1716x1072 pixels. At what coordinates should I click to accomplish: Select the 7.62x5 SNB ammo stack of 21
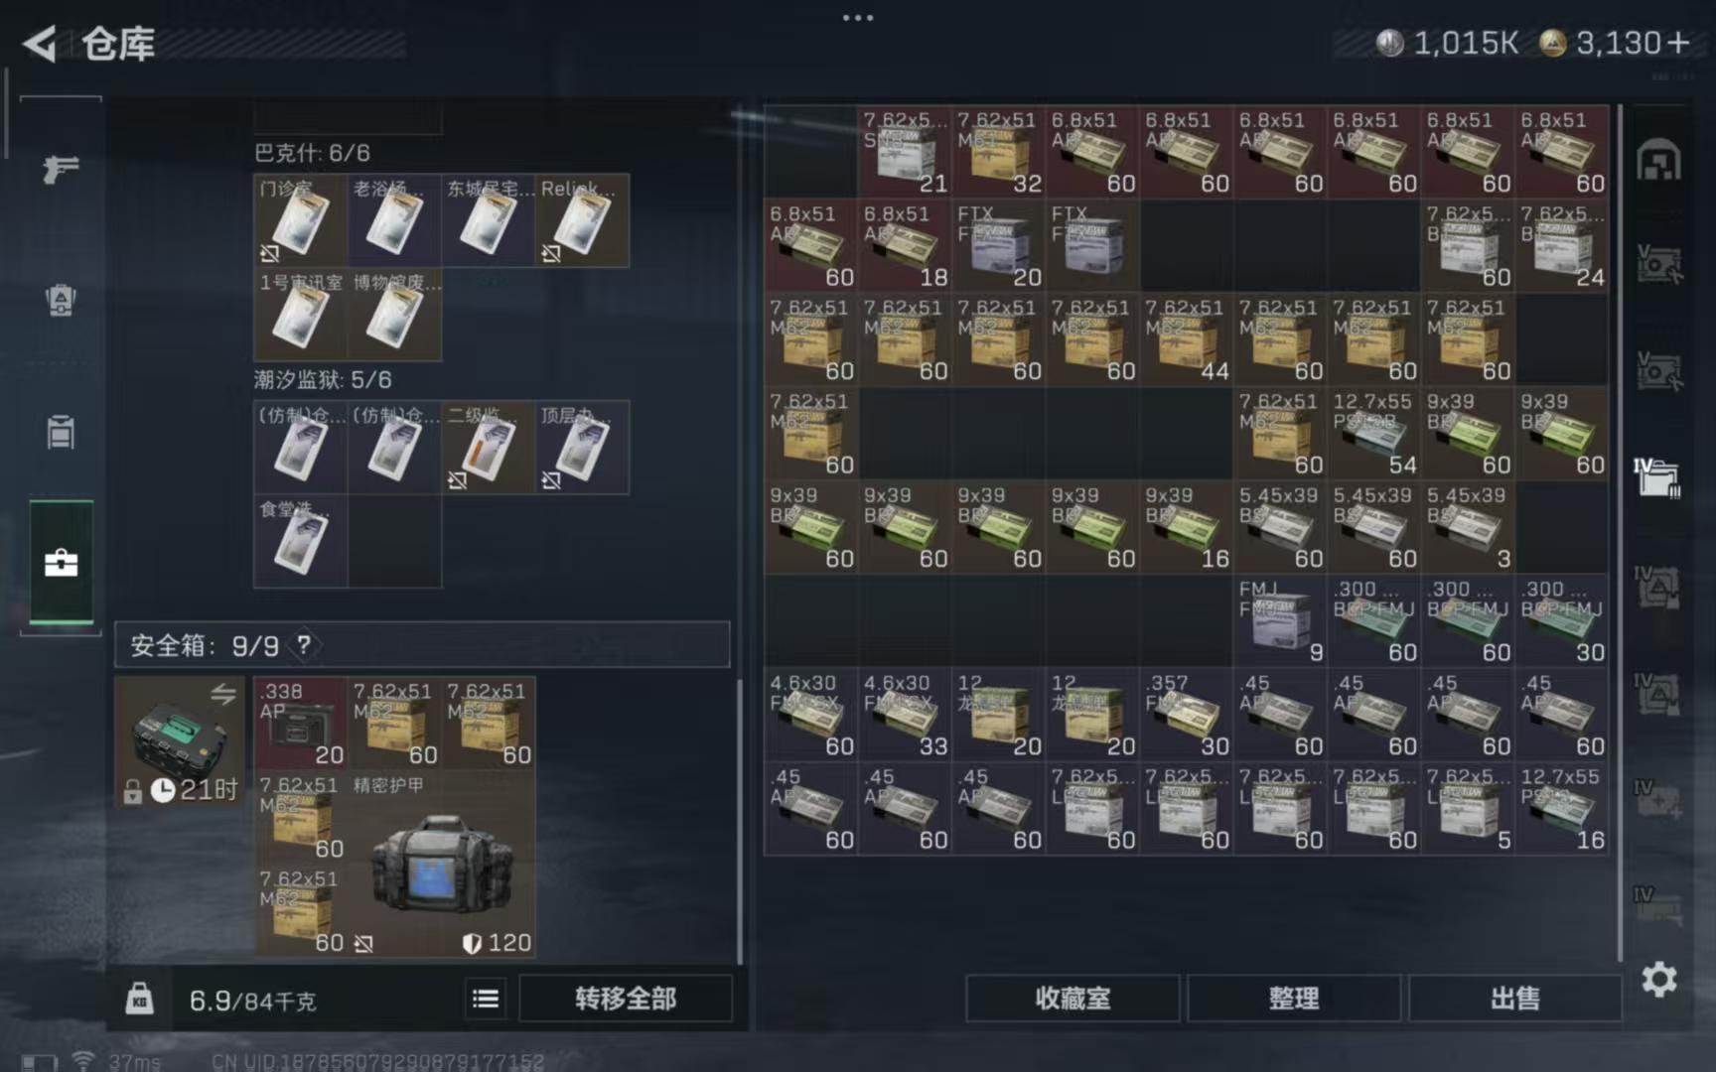(x=905, y=152)
